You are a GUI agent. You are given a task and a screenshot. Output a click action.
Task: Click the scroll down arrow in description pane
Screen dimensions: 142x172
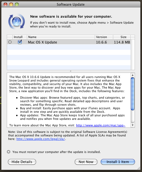132,125
